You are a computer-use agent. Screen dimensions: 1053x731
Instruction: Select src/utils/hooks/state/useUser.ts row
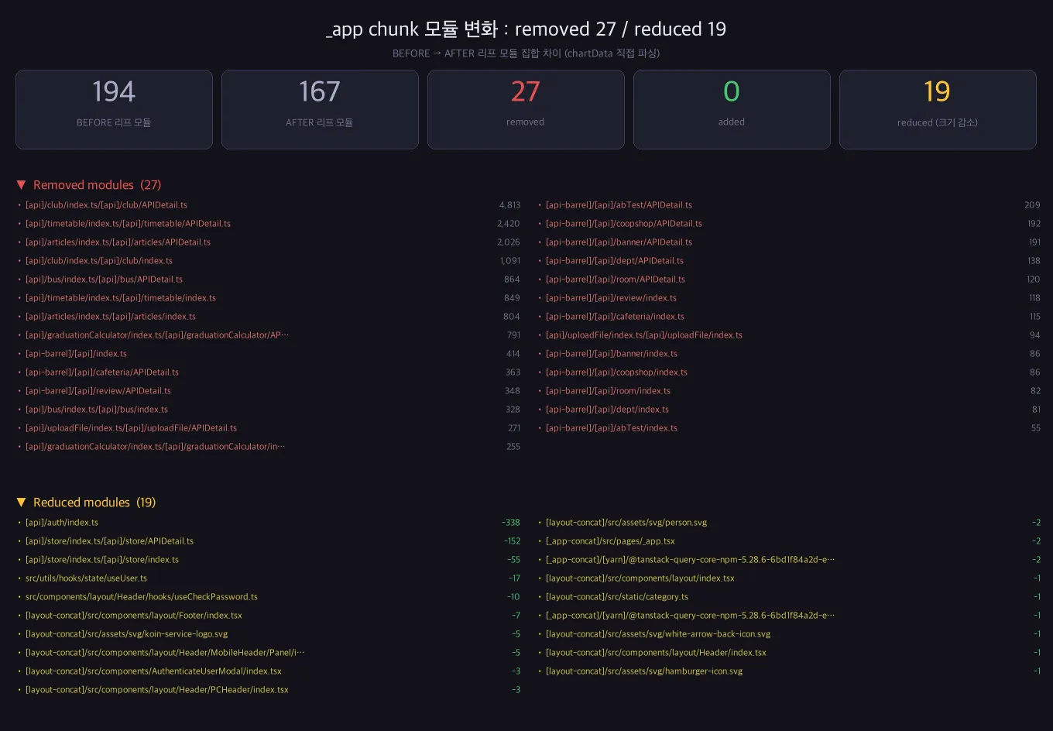pos(268,578)
